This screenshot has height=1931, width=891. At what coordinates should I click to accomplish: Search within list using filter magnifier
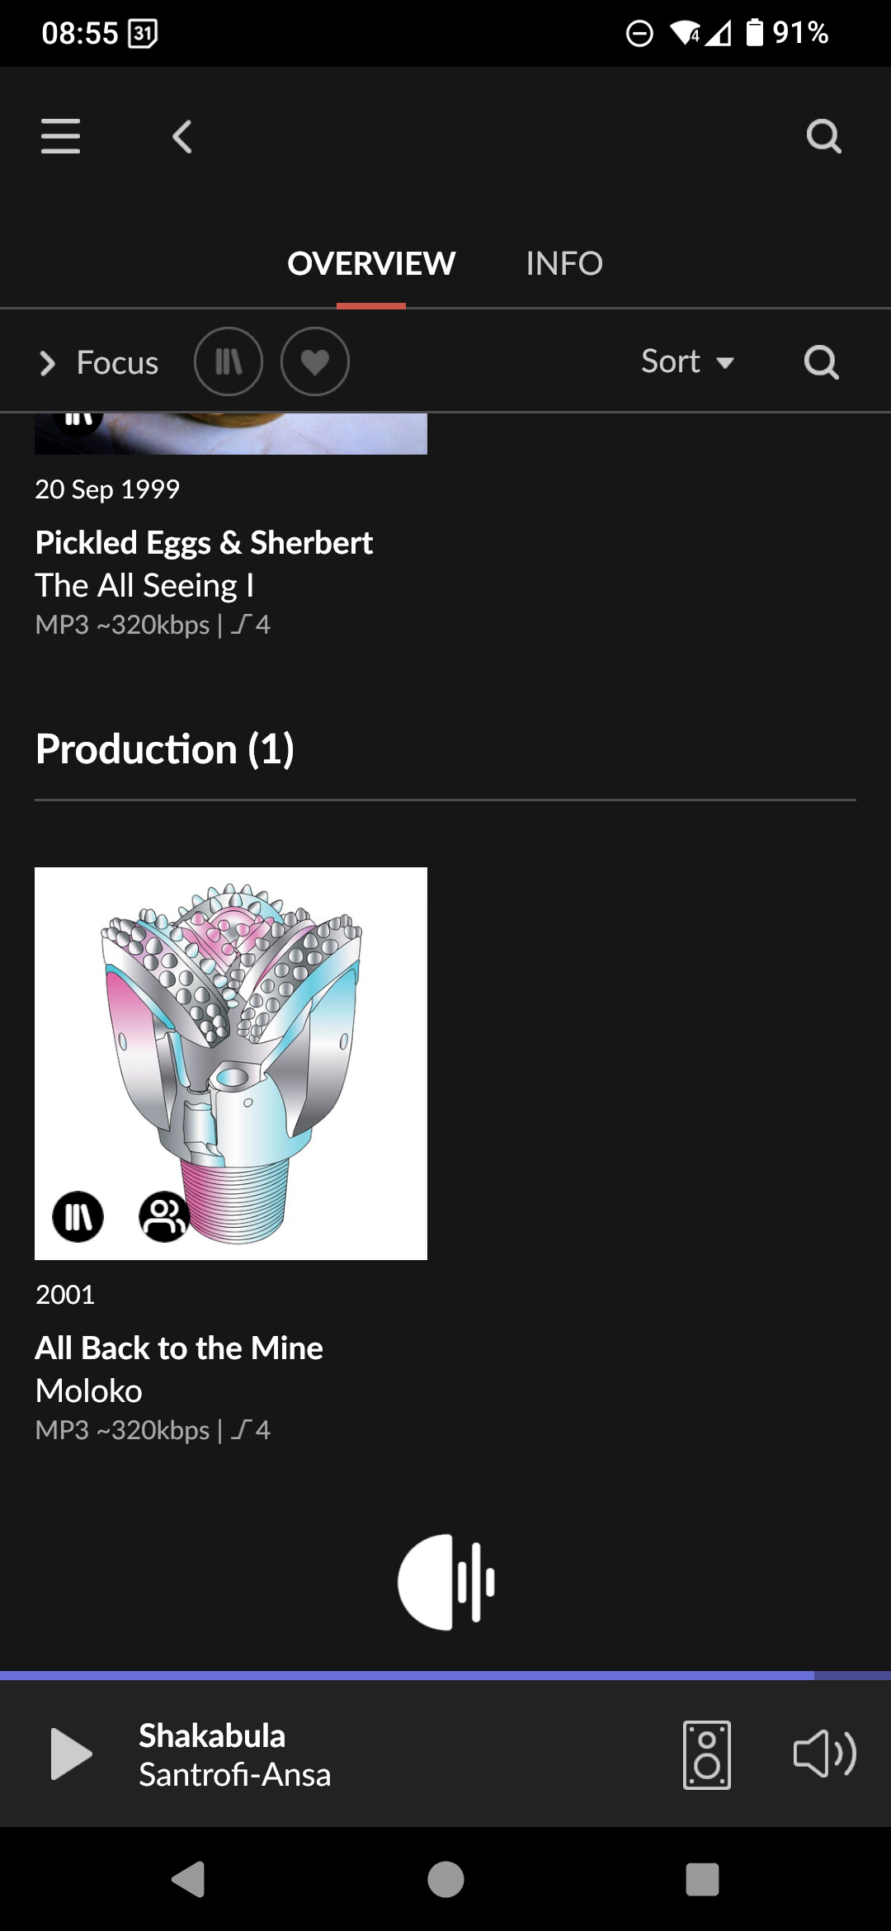click(x=821, y=361)
